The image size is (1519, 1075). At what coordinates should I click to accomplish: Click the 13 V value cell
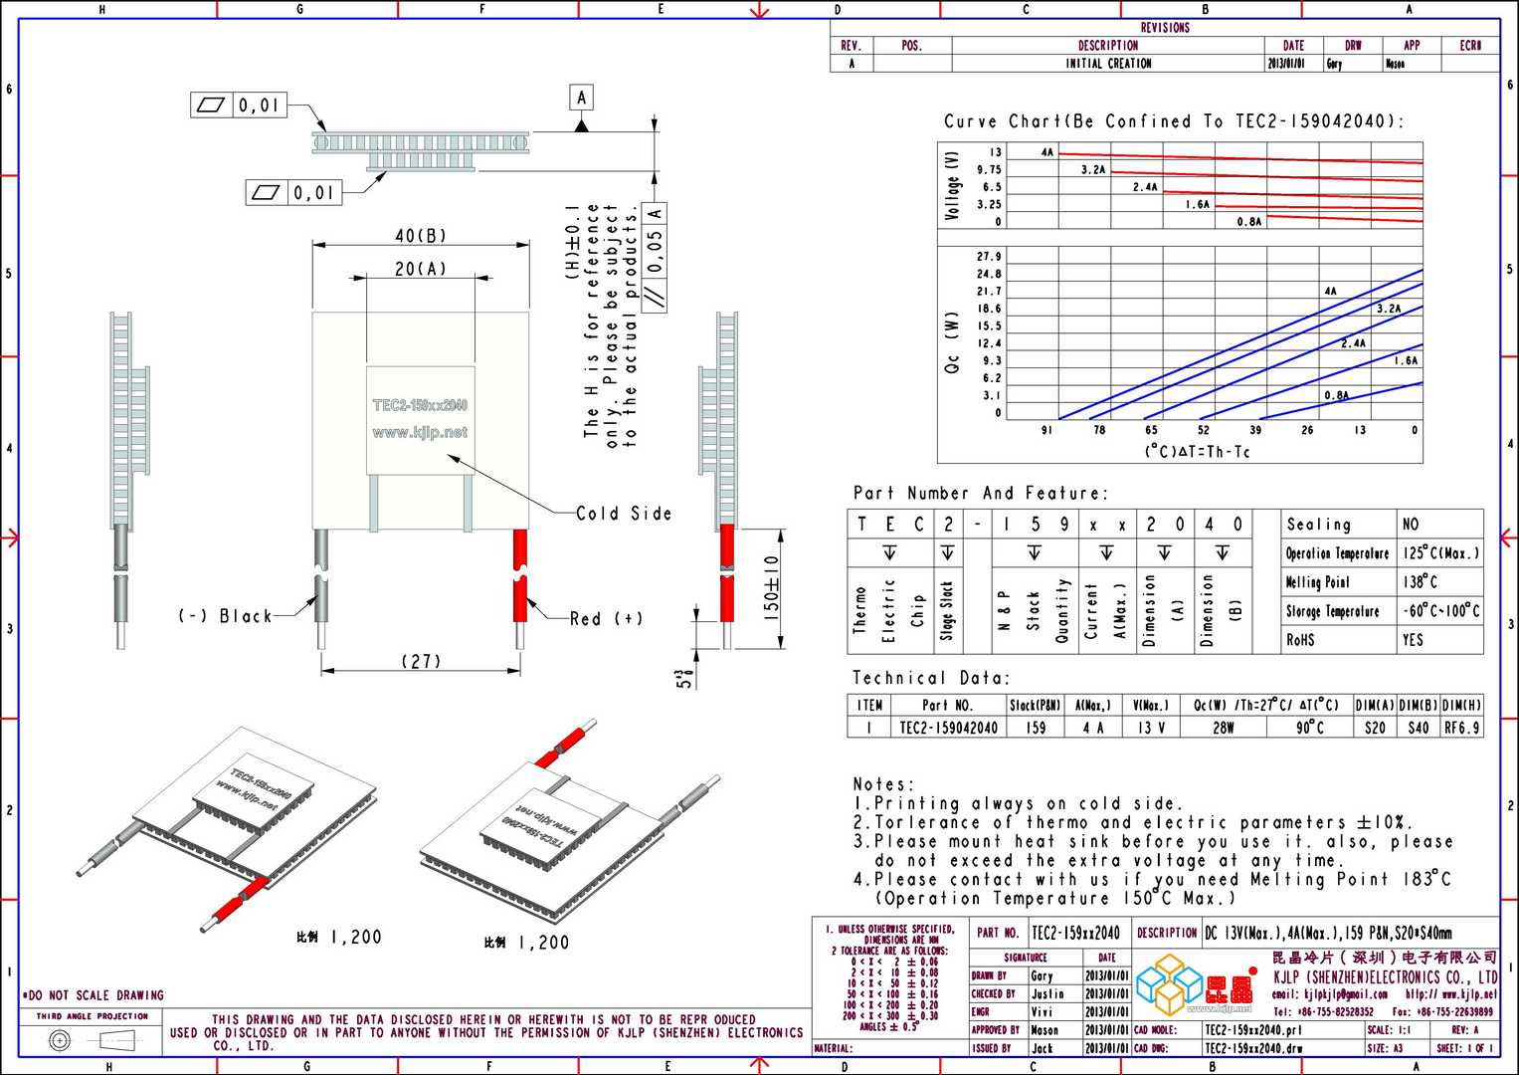(x=1151, y=728)
